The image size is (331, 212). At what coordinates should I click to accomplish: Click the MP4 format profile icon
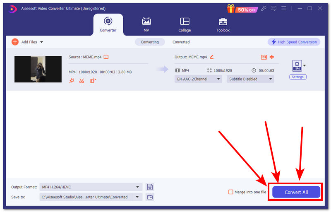[297, 66]
